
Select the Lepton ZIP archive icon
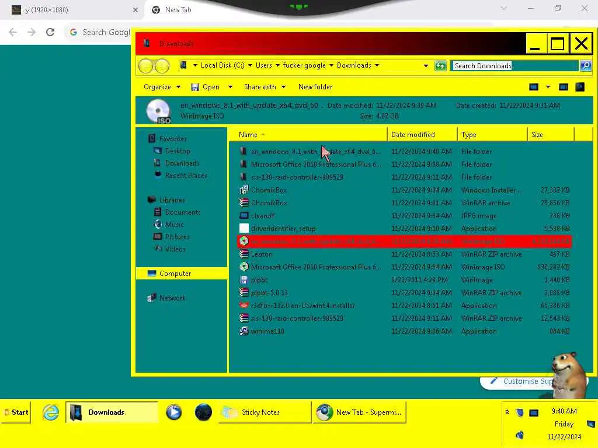[244, 254]
